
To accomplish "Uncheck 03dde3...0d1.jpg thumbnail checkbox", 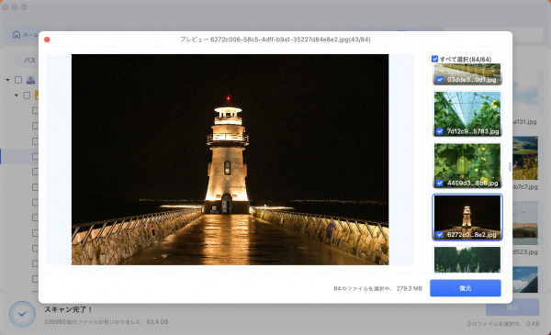I will tap(440, 80).
